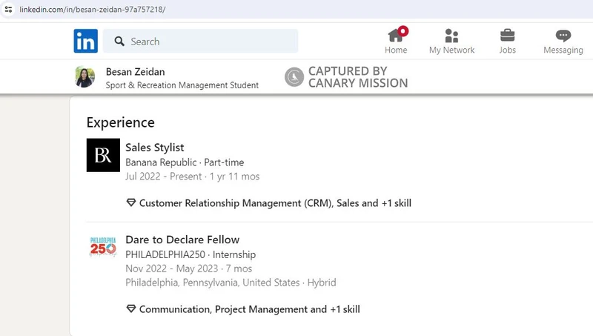The image size is (593, 336).
Task: Click Banana Republic · Part-time company text
Action: coord(185,162)
